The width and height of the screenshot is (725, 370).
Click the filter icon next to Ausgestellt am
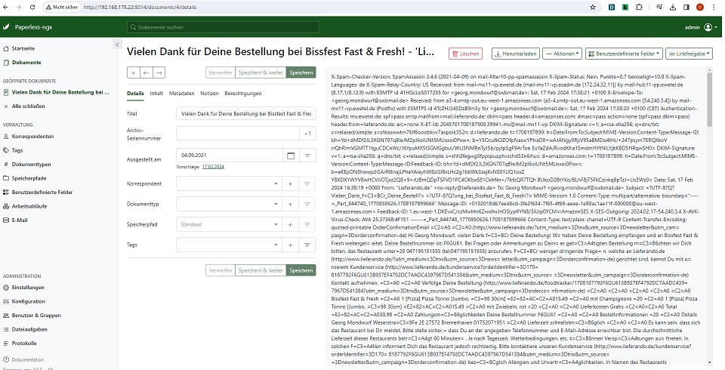(x=307, y=156)
